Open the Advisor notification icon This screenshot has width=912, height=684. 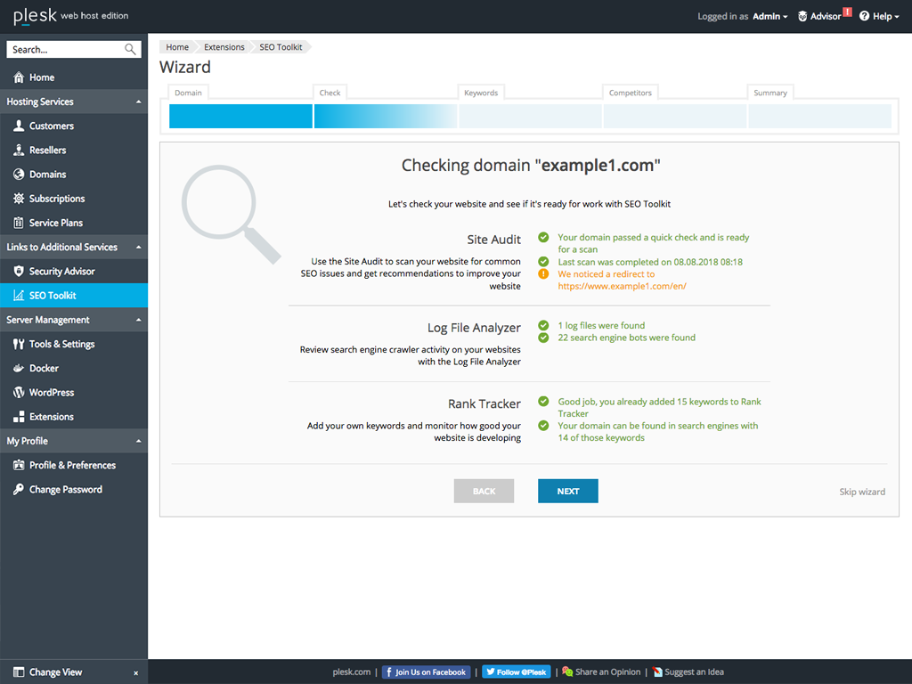pos(802,16)
